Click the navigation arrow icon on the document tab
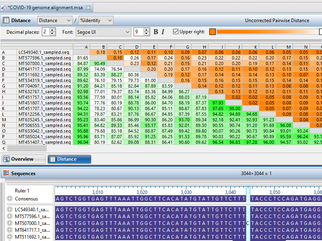 pyautogui.click(x=4, y=7)
